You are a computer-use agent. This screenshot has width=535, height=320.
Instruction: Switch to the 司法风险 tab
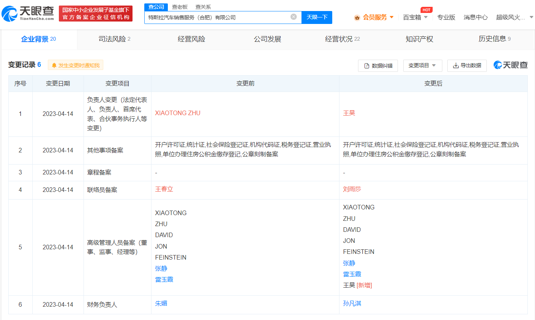pyautogui.click(x=114, y=39)
